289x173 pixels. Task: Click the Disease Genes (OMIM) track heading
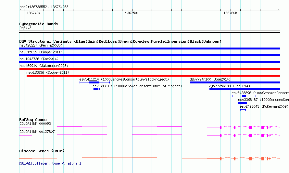[x=42, y=151]
